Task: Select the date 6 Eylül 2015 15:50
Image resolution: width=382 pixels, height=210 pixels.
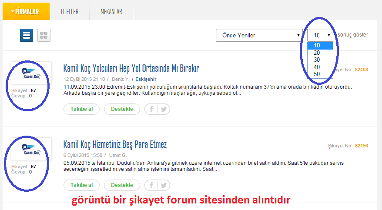Action: pos(83,155)
